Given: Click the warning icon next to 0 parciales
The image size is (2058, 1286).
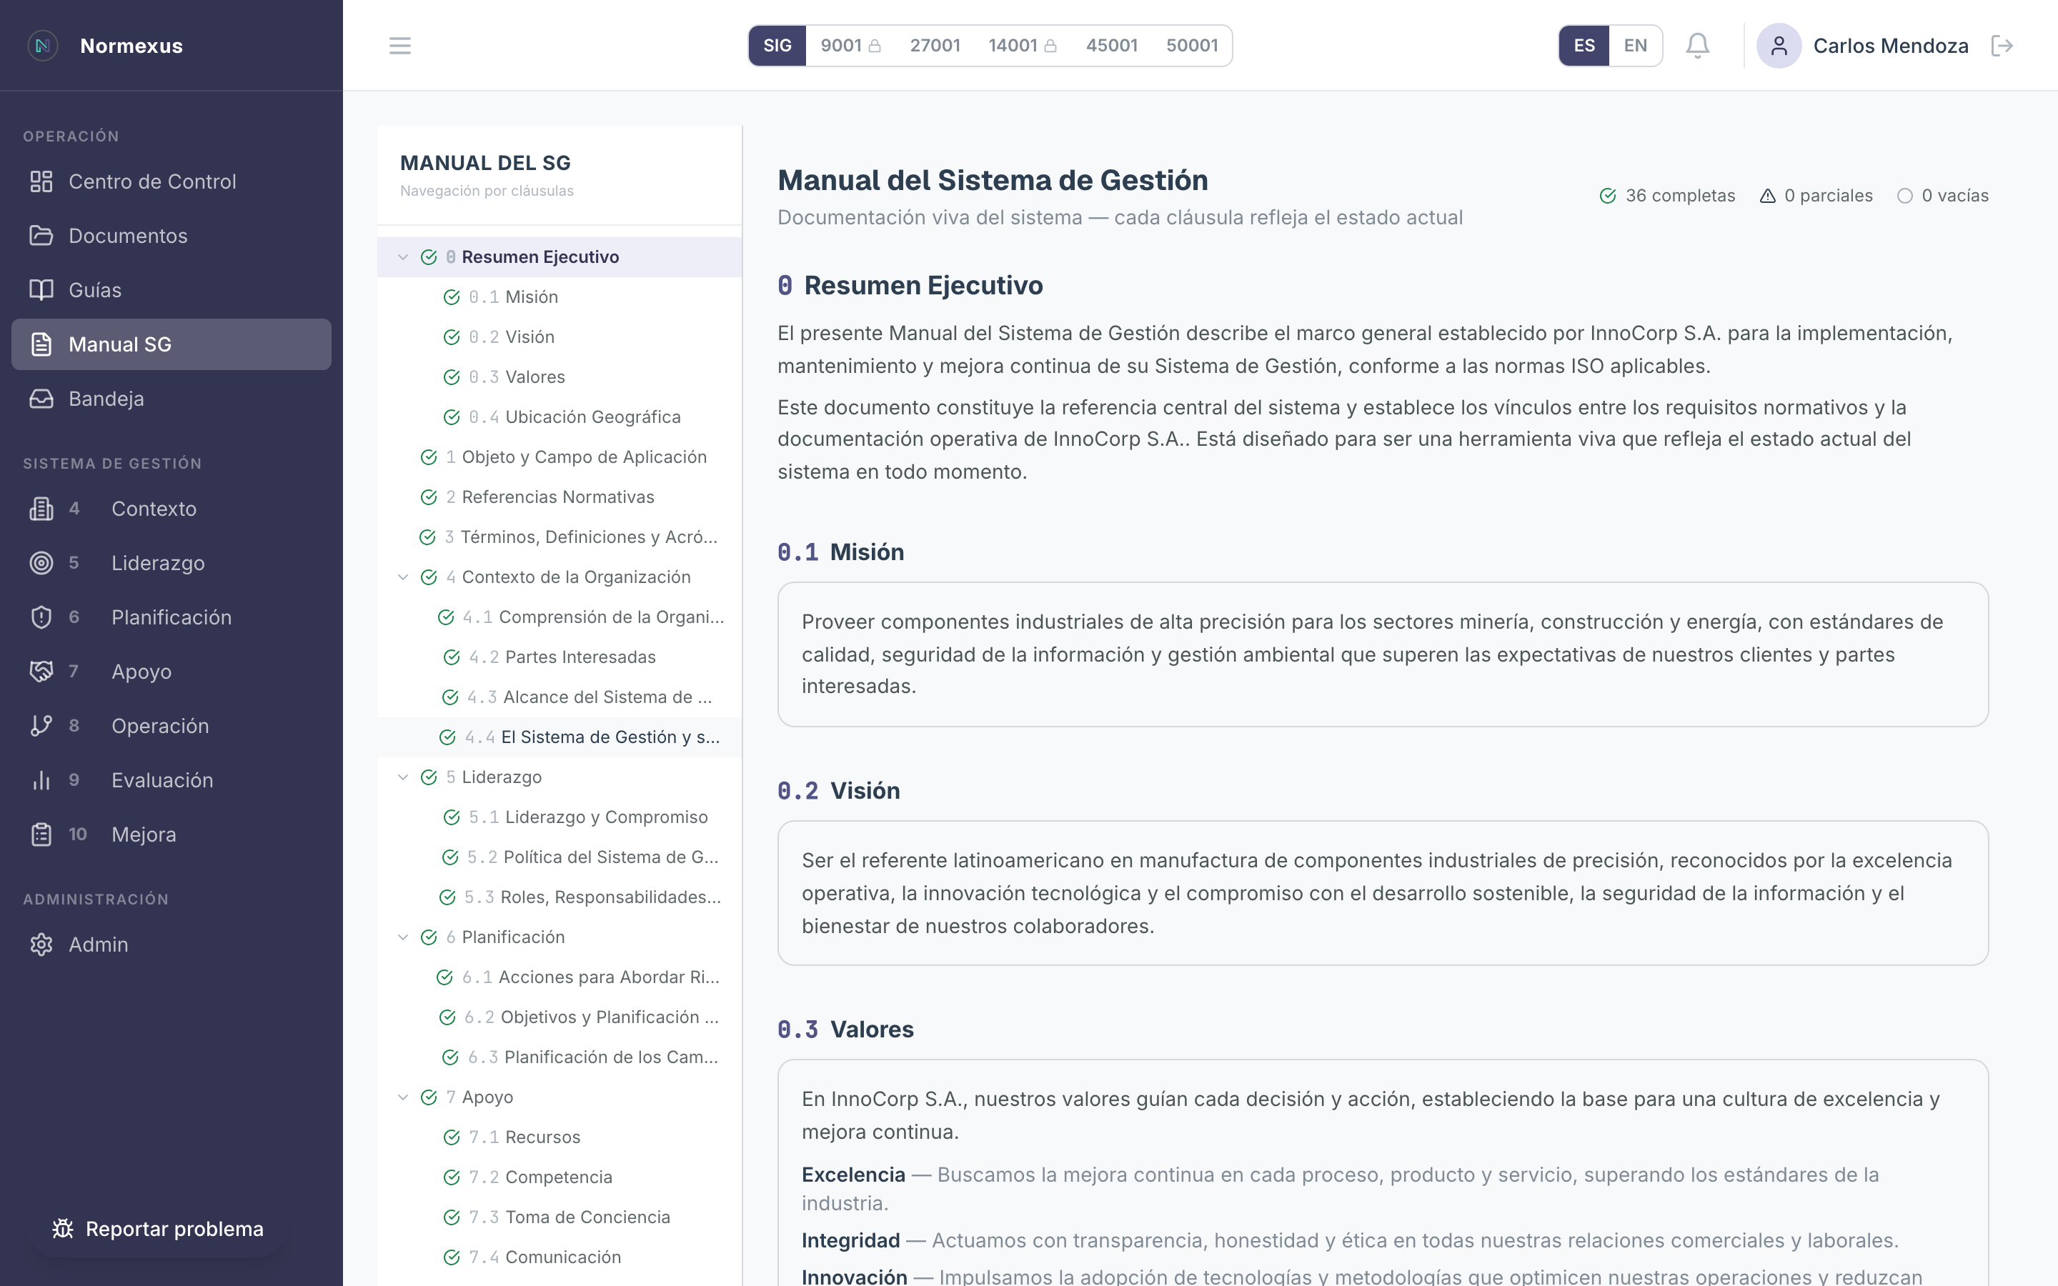Looking at the screenshot, I should click(1767, 196).
